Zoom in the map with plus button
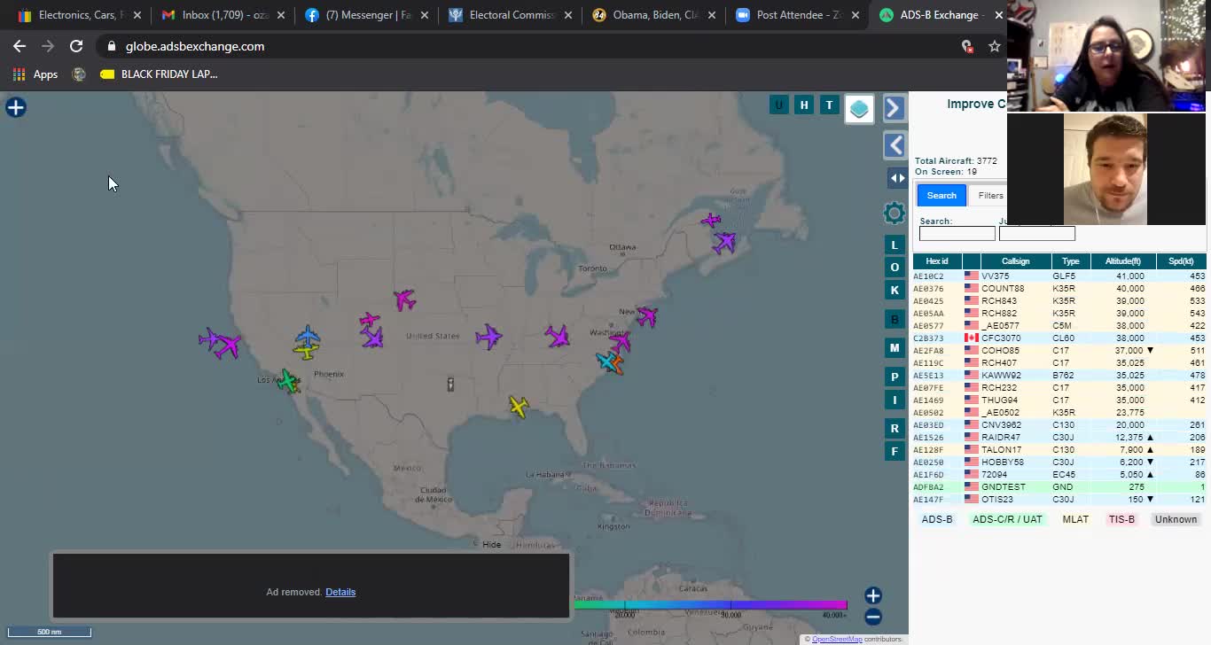 (873, 595)
